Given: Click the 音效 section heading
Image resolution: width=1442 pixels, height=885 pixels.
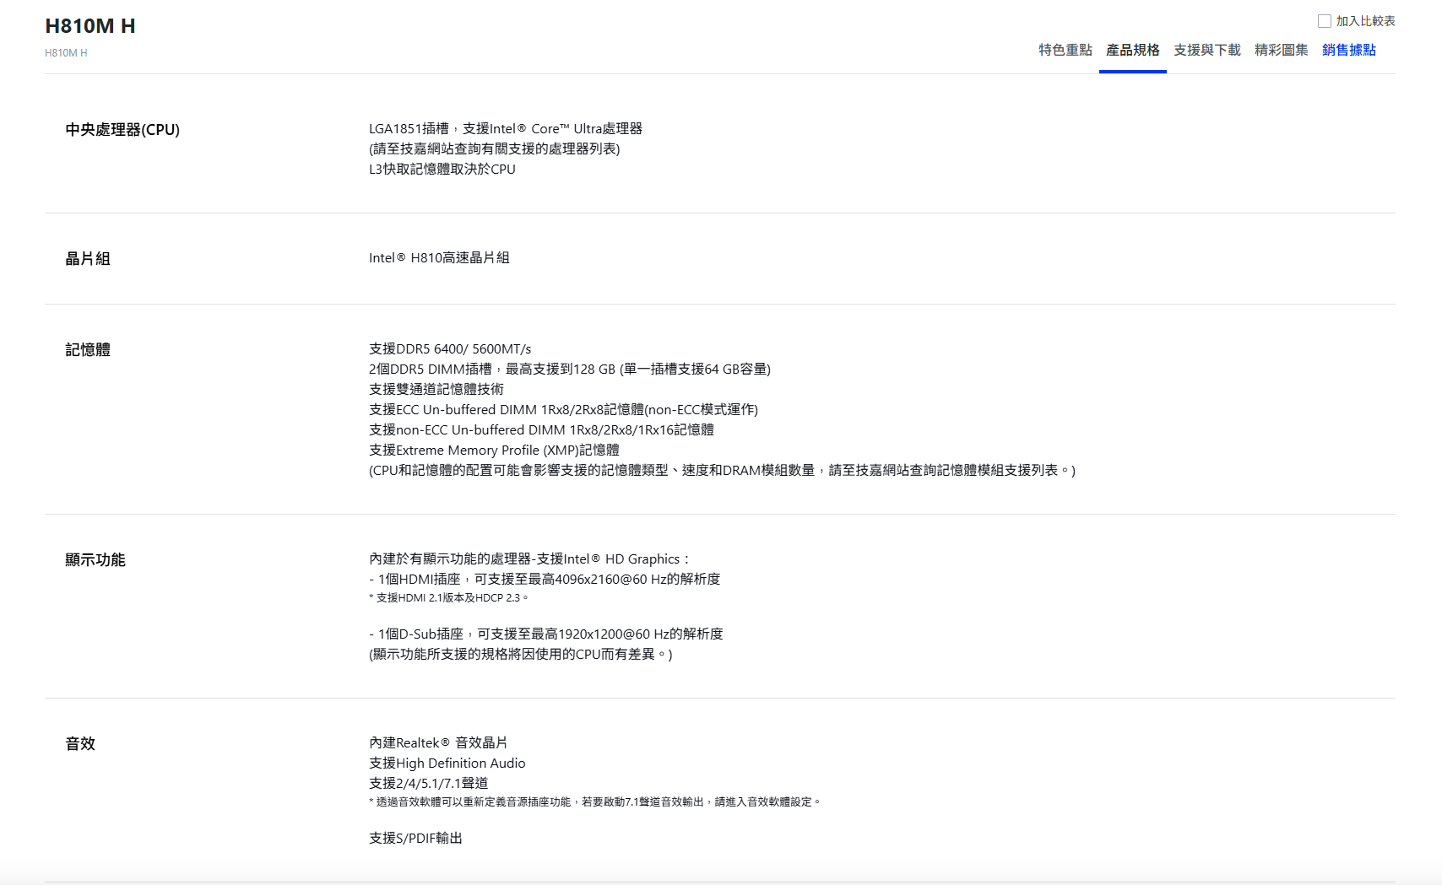Looking at the screenshot, I should click(80, 744).
